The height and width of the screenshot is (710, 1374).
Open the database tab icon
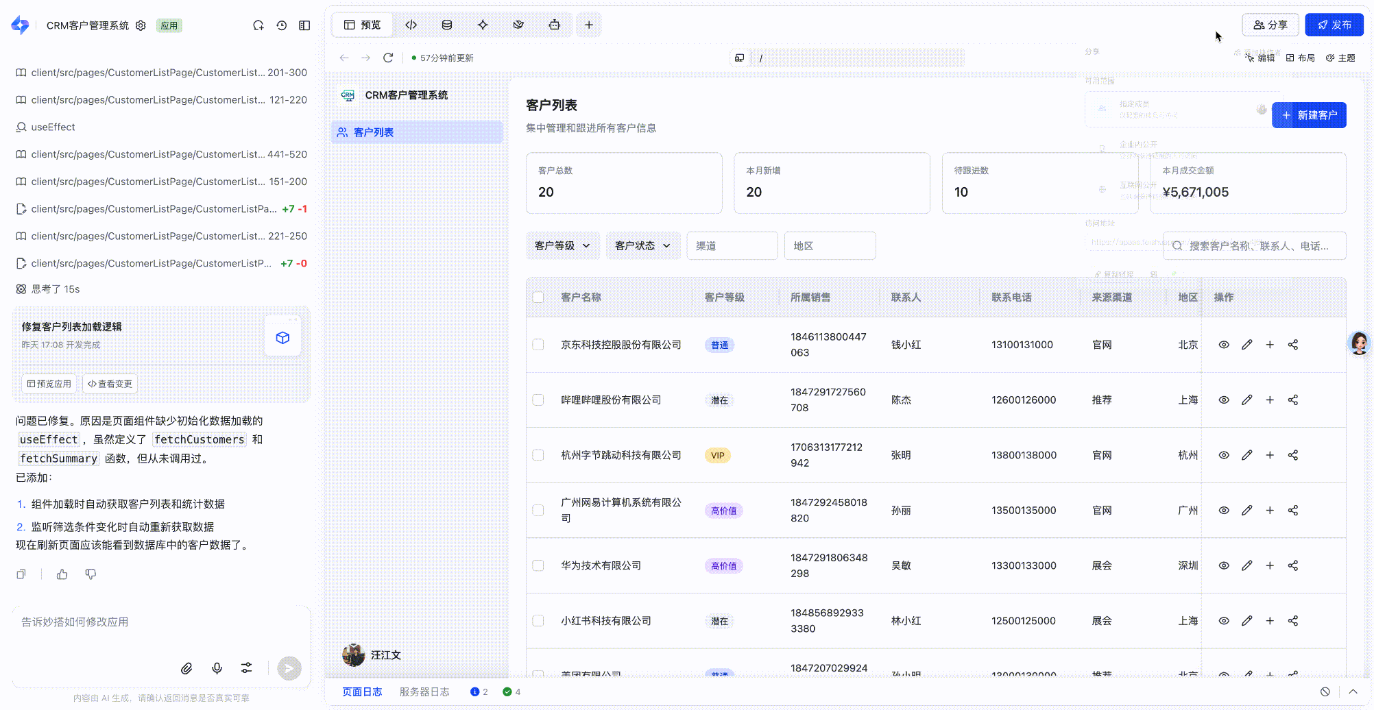(447, 25)
